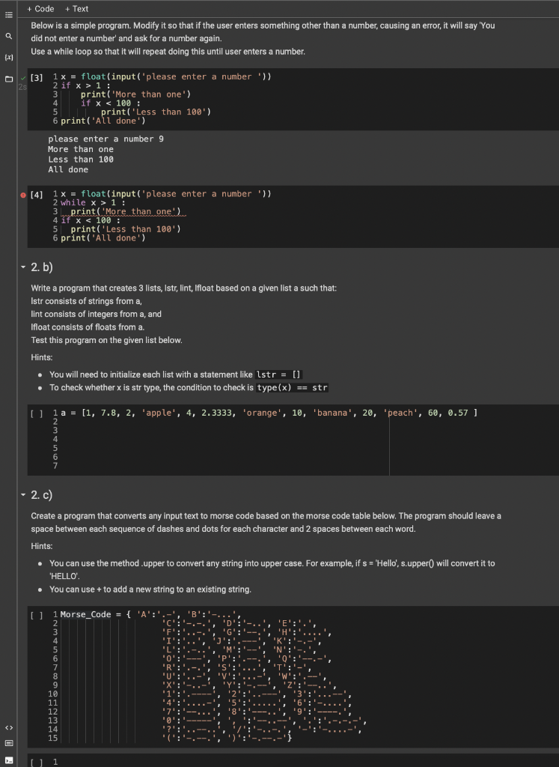Open the Files folder icon in sidebar
The width and height of the screenshot is (559, 767).
(x=8, y=79)
